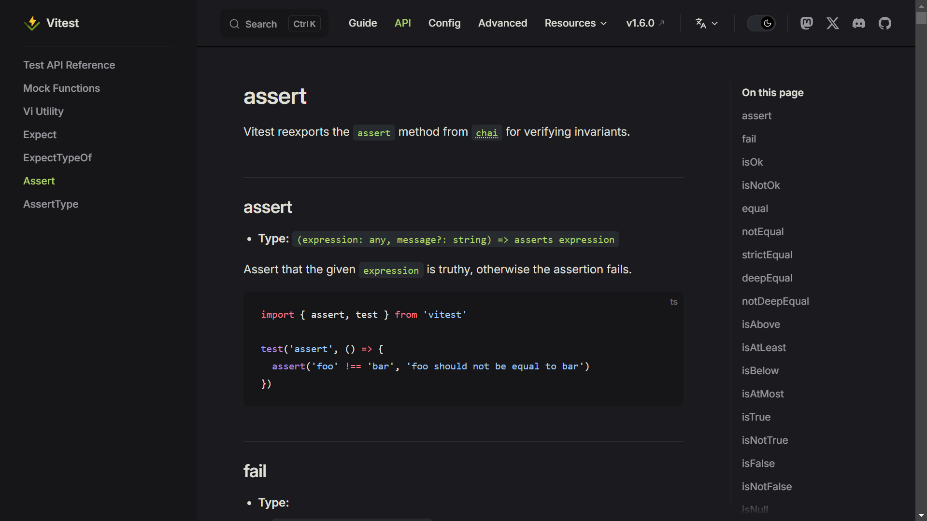
Task: Jump to deepEqual in page outline
Action: pyautogui.click(x=767, y=278)
